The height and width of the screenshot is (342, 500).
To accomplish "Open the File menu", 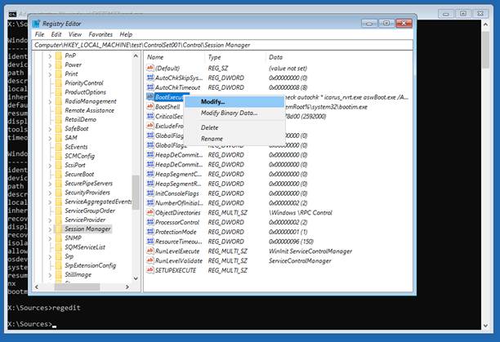I will [x=39, y=34].
